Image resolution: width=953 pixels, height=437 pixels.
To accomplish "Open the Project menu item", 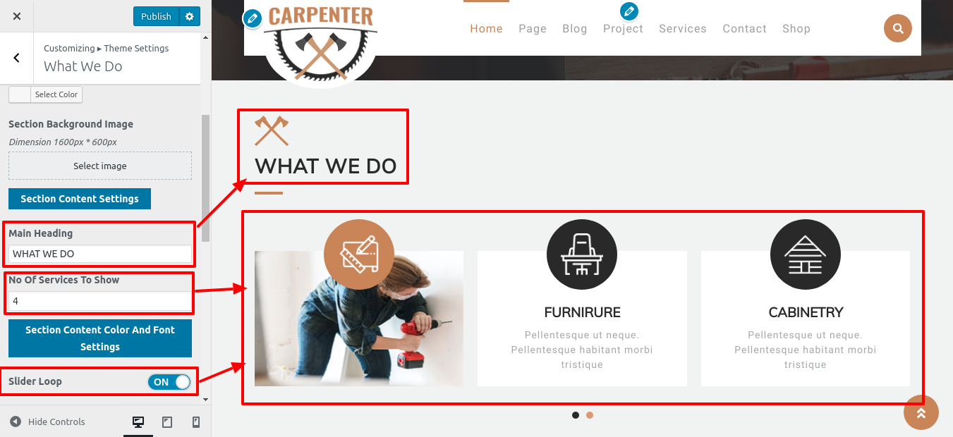I will pos(623,29).
